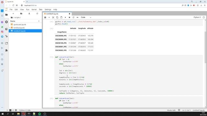Viewport: 207px width, 116px height.
Task: Click the DSC00002.JPG row label
Action: (61, 50)
